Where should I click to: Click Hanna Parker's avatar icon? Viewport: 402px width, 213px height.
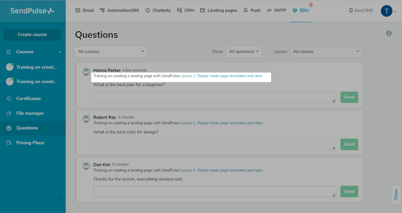pos(86,72)
